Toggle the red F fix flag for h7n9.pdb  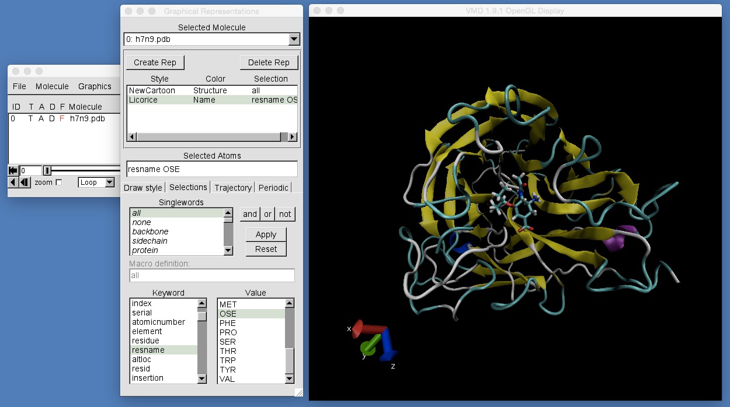[62, 118]
